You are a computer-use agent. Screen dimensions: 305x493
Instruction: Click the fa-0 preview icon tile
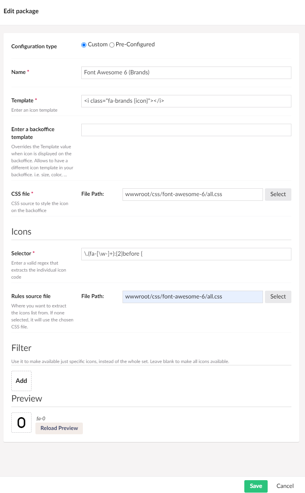pyautogui.click(x=21, y=423)
